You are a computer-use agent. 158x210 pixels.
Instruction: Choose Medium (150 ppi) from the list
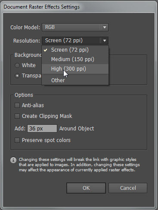[75, 59]
